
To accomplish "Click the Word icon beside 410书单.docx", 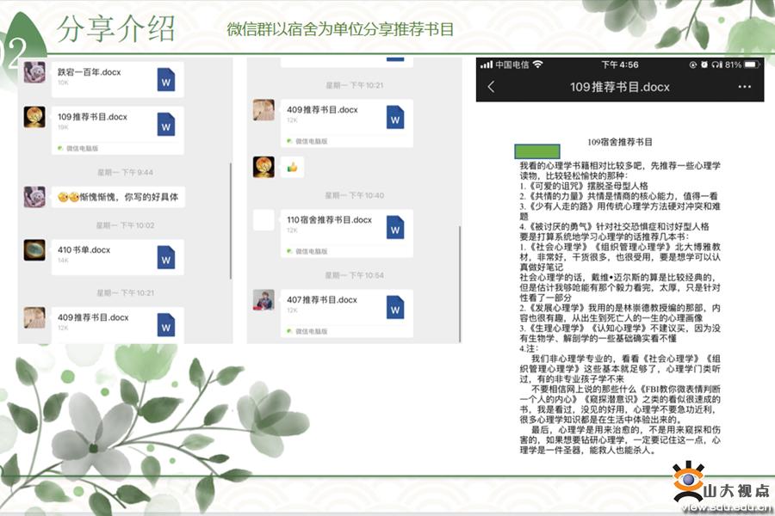I will pyautogui.click(x=166, y=257).
